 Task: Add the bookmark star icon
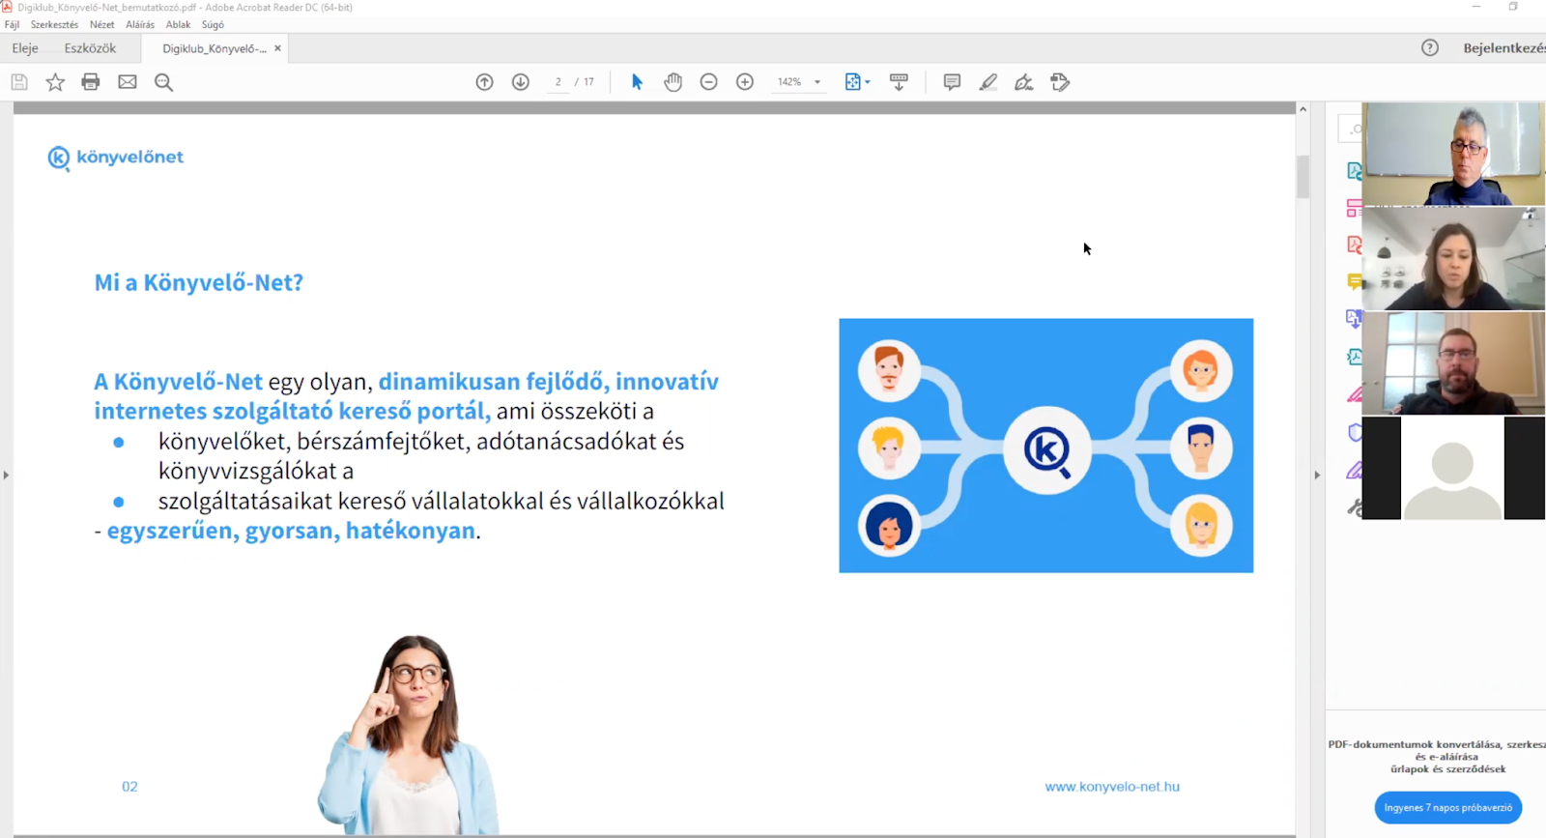coord(55,82)
